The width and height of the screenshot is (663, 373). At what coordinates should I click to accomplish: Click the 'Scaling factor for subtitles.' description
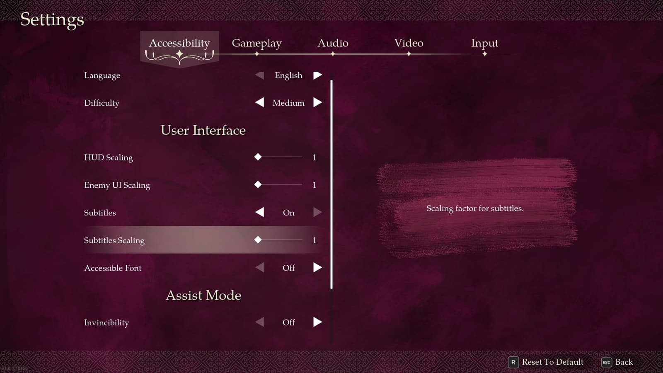[x=475, y=208]
